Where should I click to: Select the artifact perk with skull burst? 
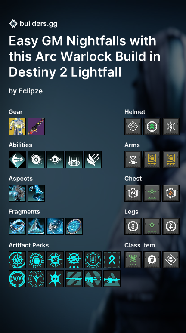pyautogui.click(x=55, y=279)
